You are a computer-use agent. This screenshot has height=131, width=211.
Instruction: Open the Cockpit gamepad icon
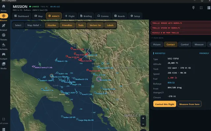point(4,54)
